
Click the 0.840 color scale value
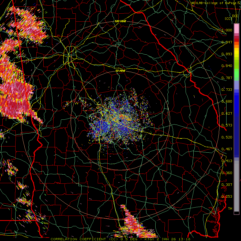coord(227,66)
